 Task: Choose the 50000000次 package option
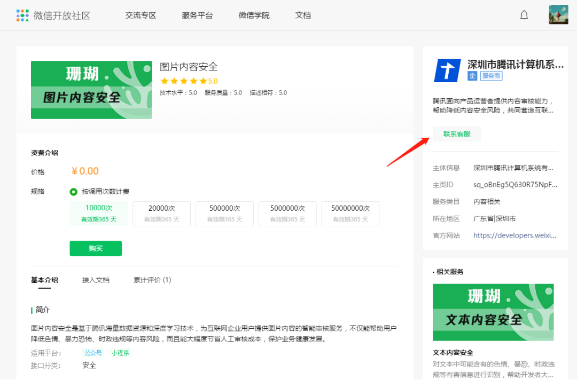pos(350,213)
